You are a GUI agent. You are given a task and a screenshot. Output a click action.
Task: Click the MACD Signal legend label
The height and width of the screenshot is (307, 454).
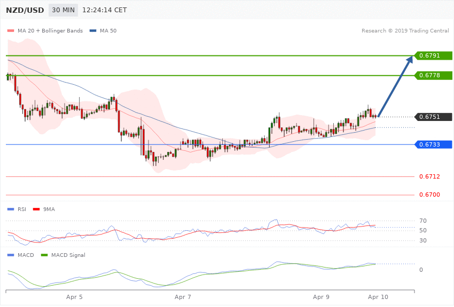pyautogui.click(x=68, y=255)
